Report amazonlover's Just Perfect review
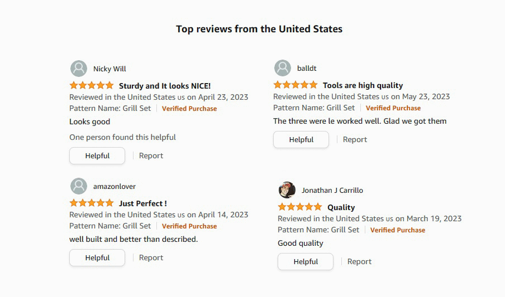This screenshot has width=505, height=297. click(x=151, y=257)
